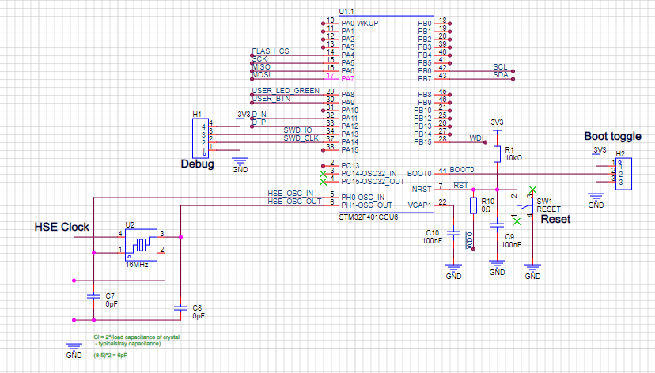Click the SW1 reset switch symbol
The height and width of the screenshot is (373, 655).
click(524, 206)
